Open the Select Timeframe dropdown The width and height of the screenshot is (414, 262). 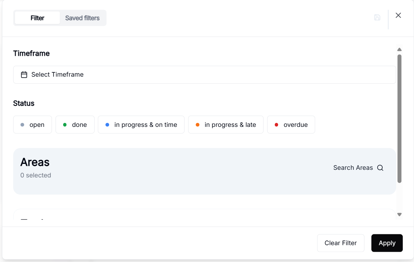tap(204, 75)
